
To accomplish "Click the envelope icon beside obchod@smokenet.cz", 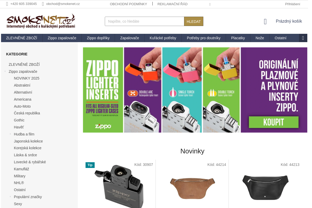I will [43, 4].
